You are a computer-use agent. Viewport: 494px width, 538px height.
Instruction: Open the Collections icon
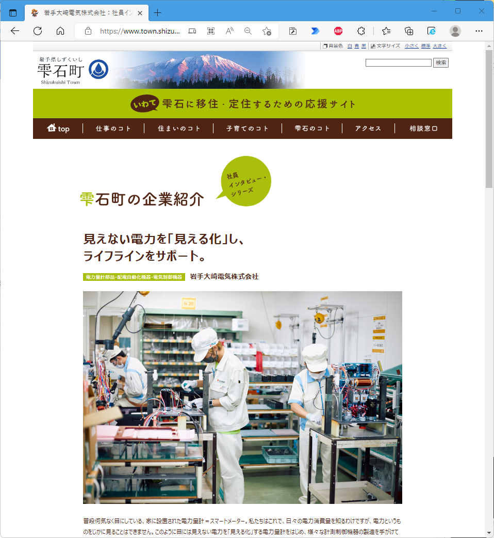[409, 31]
